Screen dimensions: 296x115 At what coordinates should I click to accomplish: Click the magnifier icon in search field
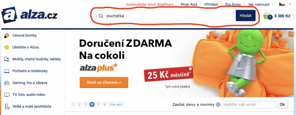pos(101,16)
